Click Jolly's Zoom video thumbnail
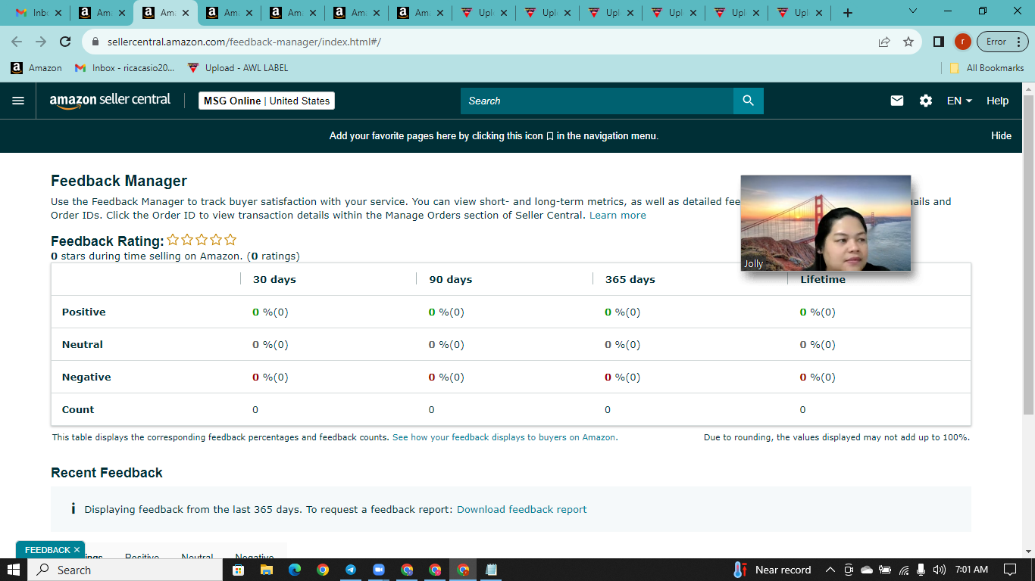Viewport: 1035px width, 581px height. (826, 223)
